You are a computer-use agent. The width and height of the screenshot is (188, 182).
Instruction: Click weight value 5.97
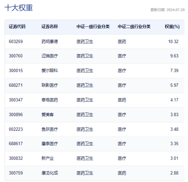tap(174, 85)
